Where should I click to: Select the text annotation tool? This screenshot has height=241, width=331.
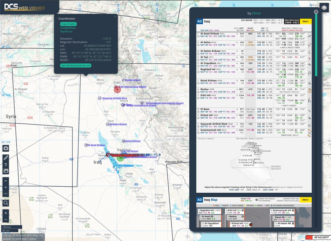click(6, 165)
